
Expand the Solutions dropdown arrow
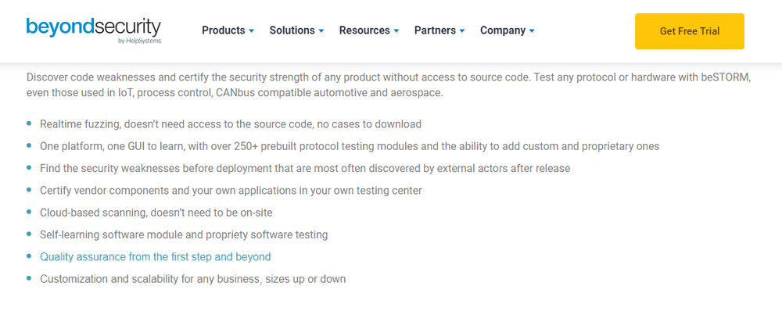[321, 31]
